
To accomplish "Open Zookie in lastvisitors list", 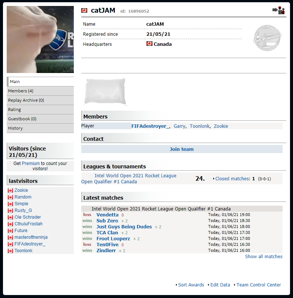I will [21, 190].
